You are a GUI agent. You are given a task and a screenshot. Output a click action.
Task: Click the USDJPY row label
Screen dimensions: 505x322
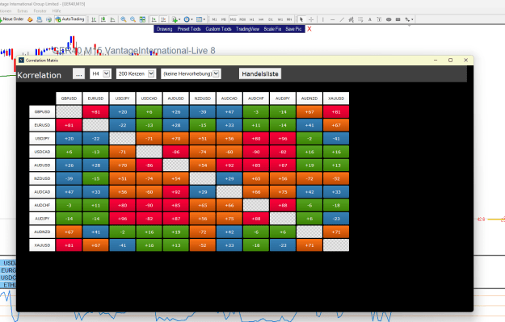pos(42,139)
